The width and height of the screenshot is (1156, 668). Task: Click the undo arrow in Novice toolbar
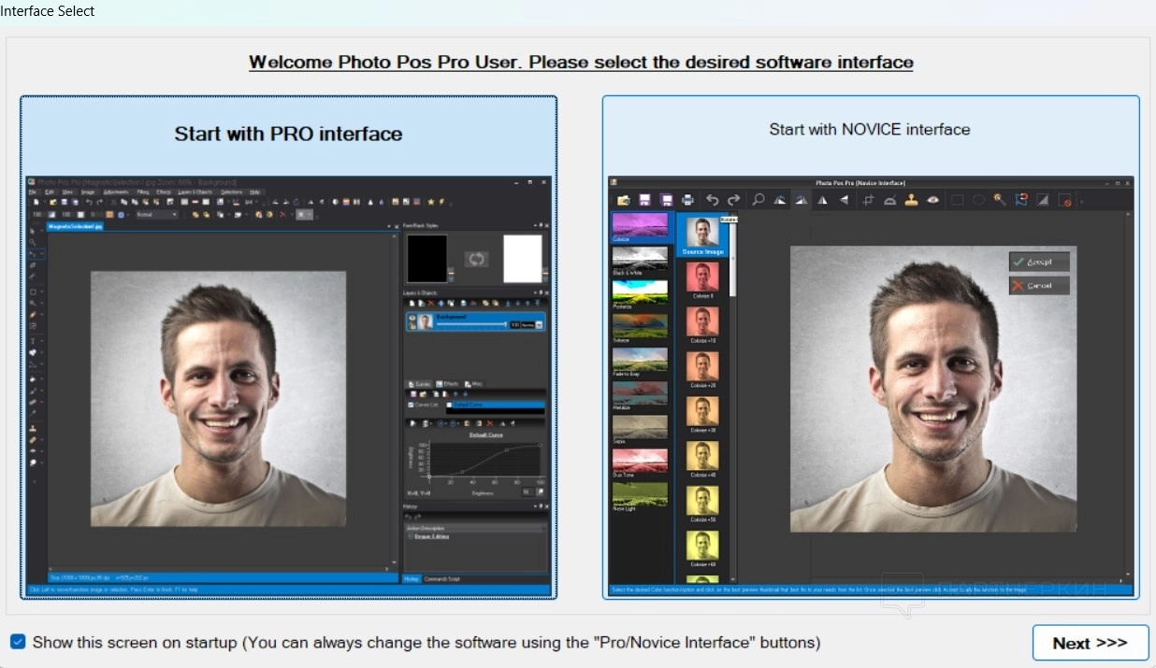click(x=713, y=200)
